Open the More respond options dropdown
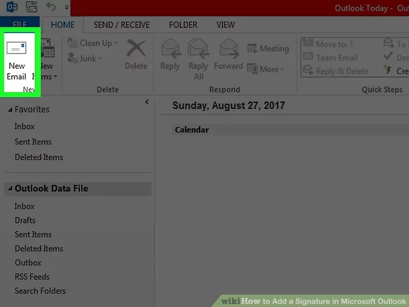This screenshot has width=409, height=307. (x=265, y=69)
